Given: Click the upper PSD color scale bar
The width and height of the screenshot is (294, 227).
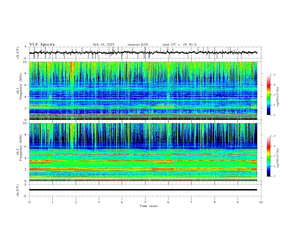Looking at the screenshot, I should tap(268, 95).
